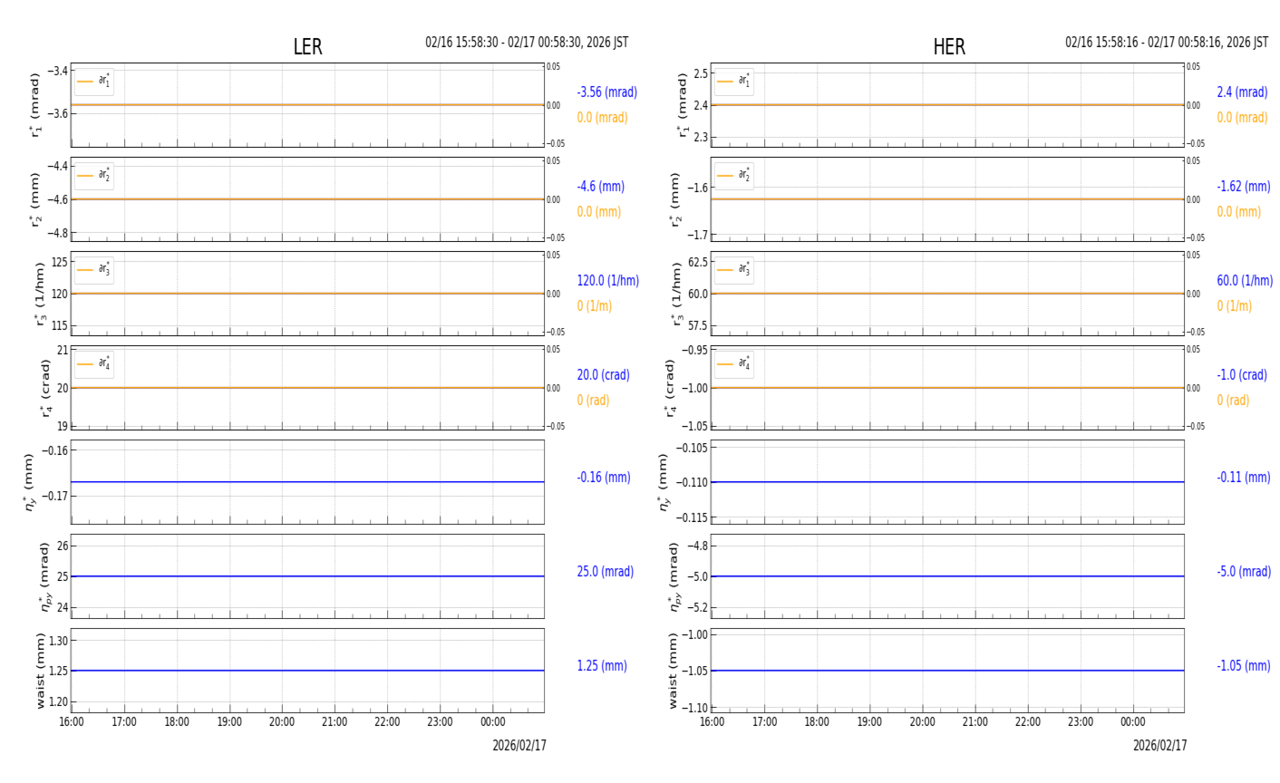Click the HER value 2.4 (mrad)

1242,92
